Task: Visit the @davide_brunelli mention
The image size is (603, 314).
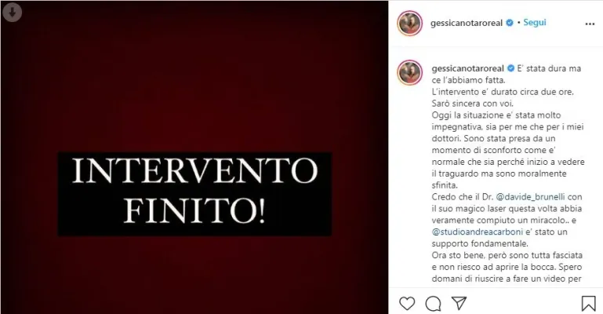Action: [531, 196]
